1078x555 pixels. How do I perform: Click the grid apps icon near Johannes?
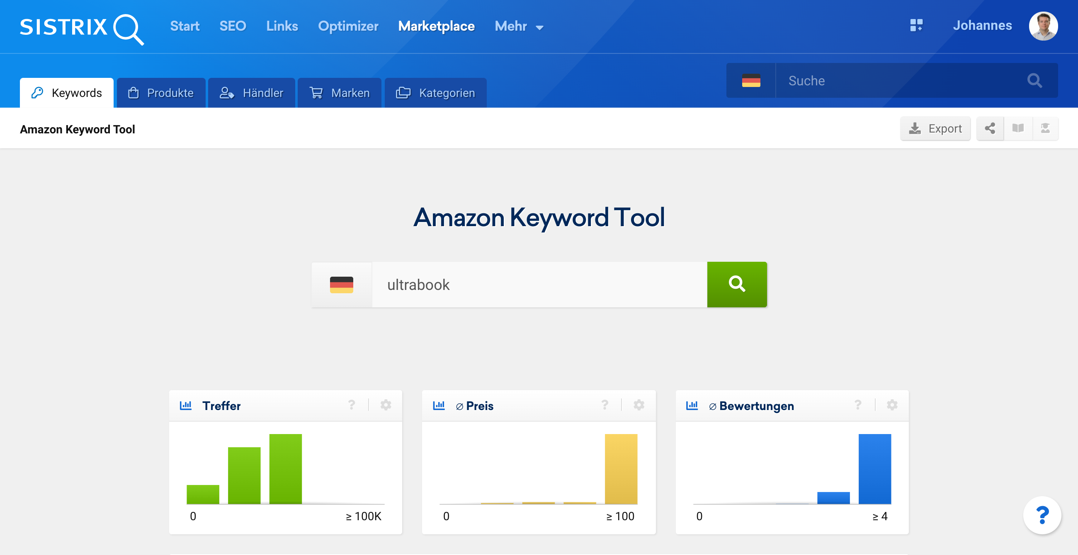[x=916, y=26]
